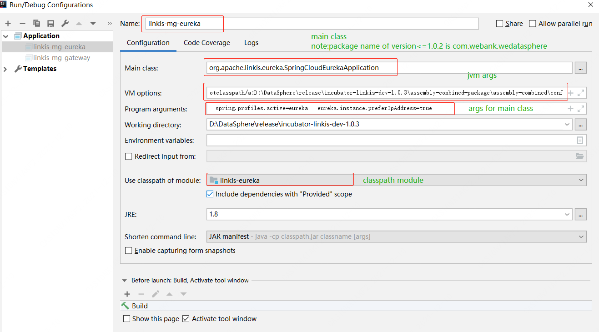
Task: Open the Shorten command line dropdown
Action: tap(581, 237)
